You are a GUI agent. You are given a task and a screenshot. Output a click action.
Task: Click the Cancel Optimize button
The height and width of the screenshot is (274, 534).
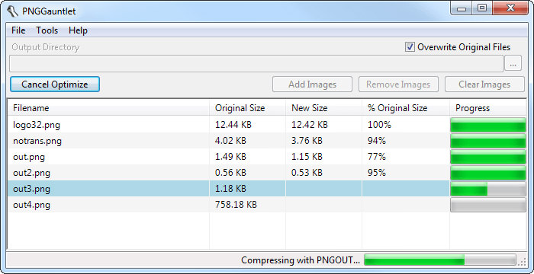(x=55, y=84)
